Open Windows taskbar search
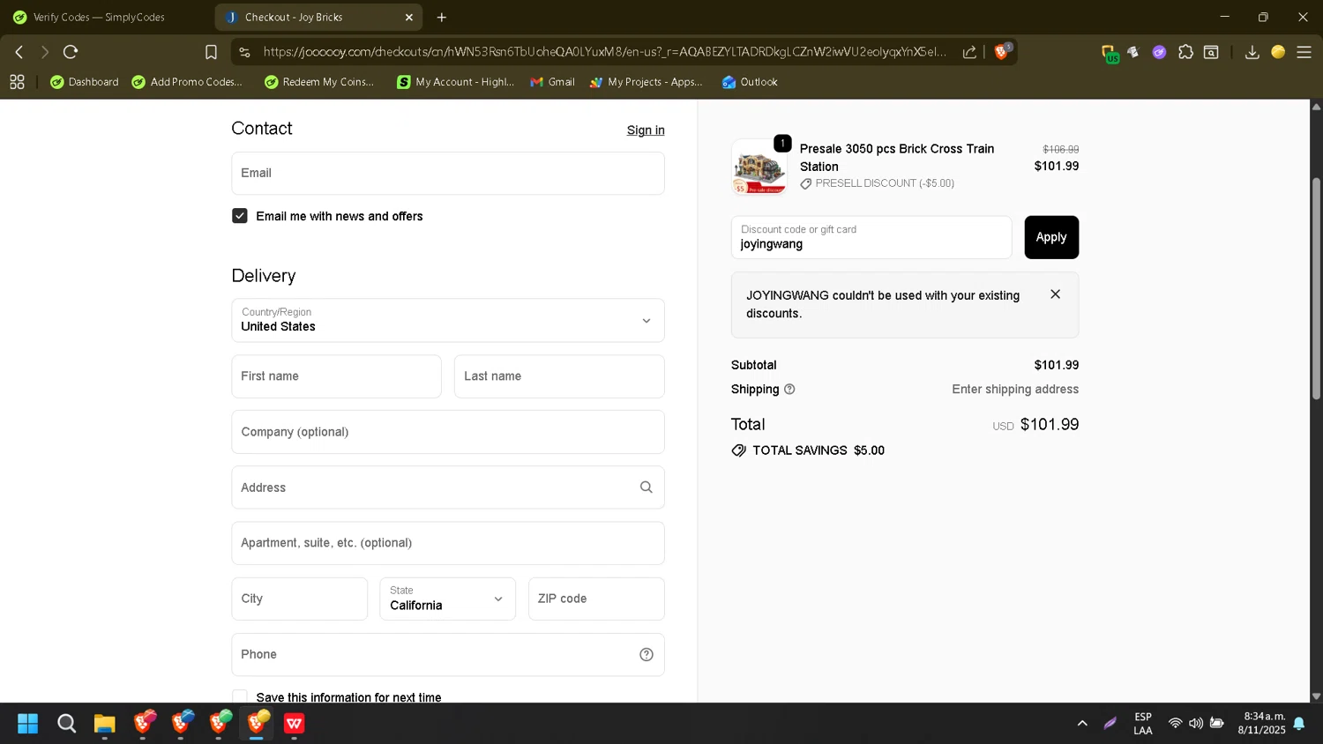The width and height of the screenshot is (1323, 744). (66, 724)
